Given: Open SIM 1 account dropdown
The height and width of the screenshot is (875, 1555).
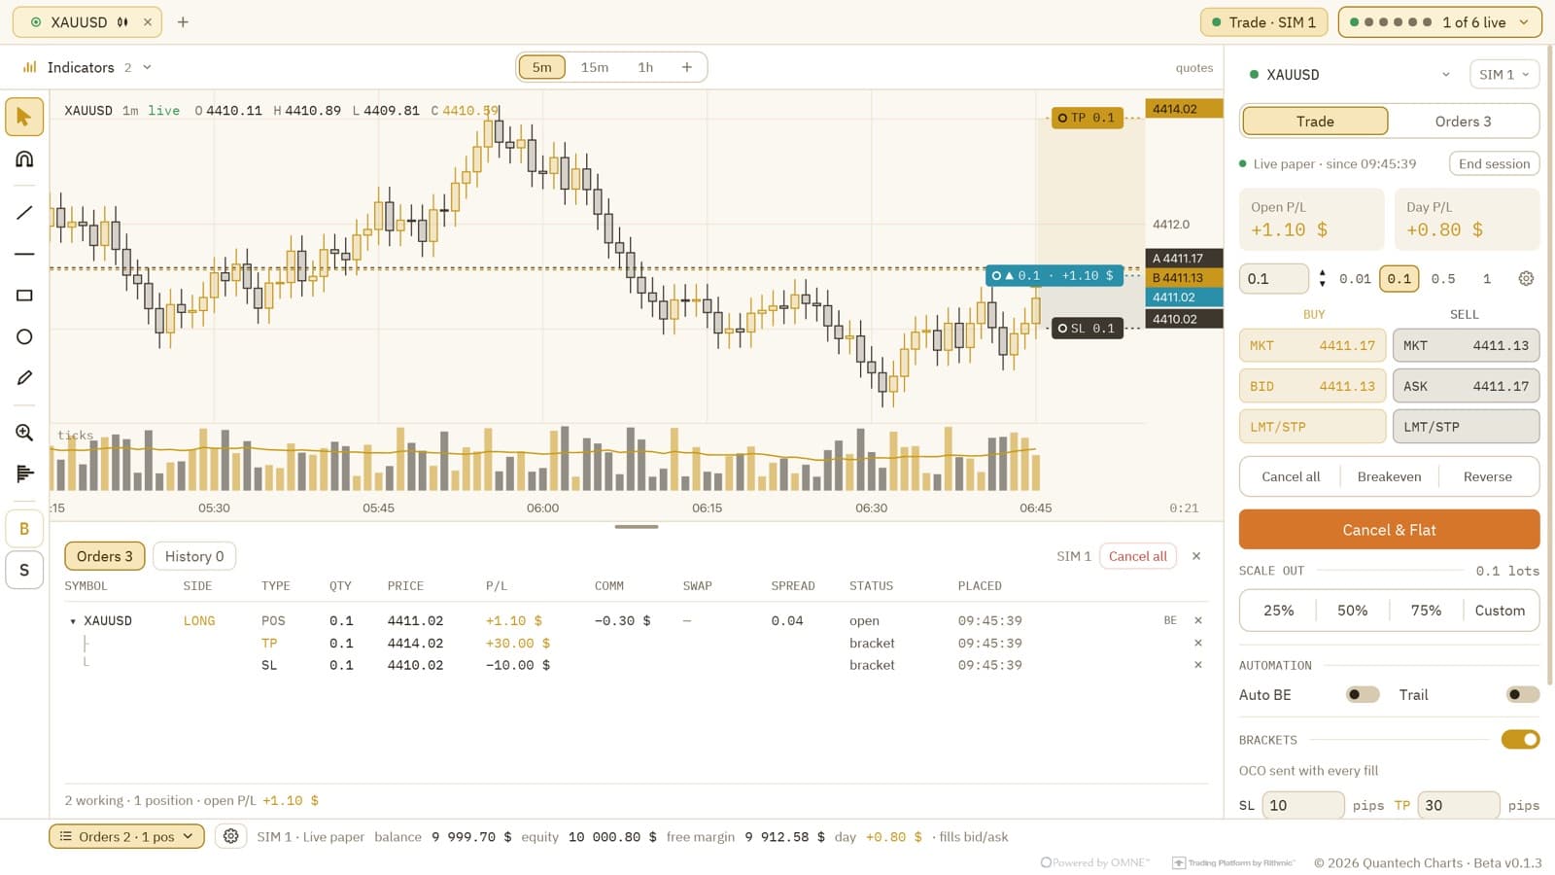Looking at the screenshot, I should [x=1504, y=75].
